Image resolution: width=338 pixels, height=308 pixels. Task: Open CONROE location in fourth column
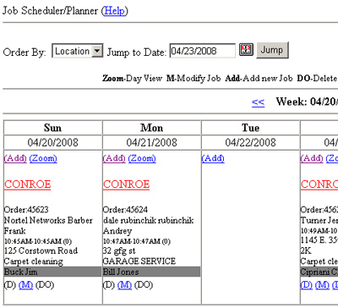pos(319,184)
